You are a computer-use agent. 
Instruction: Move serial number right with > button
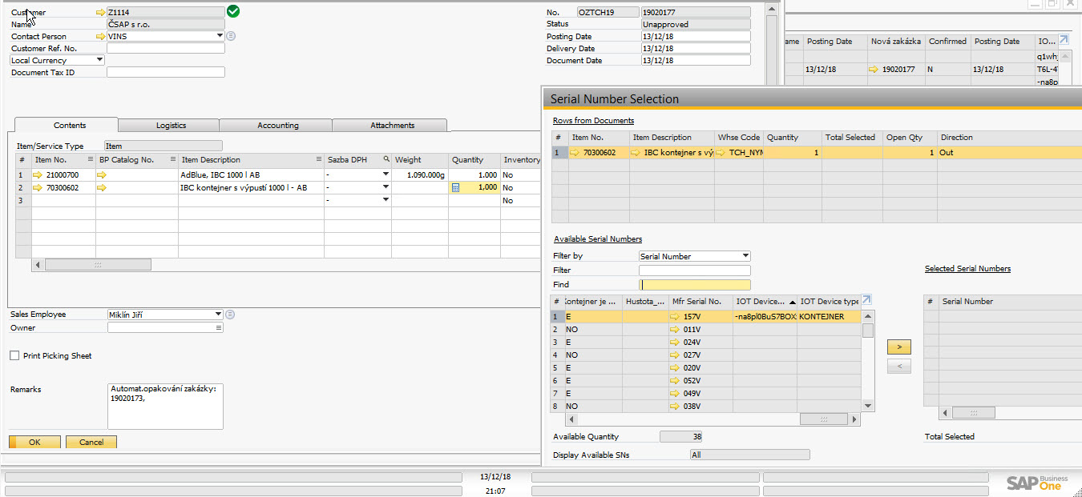pyautogui.click(x=898, y=347)
